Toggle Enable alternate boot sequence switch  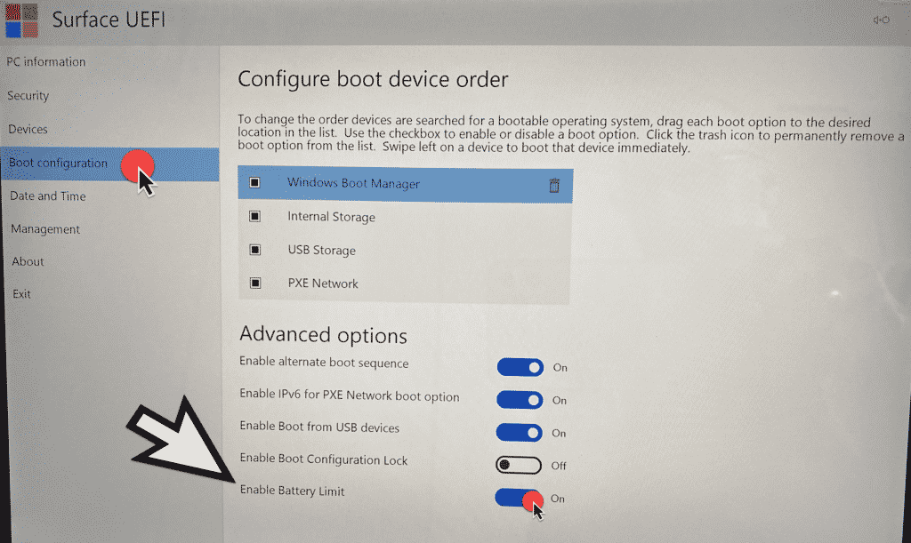point(520,367)
